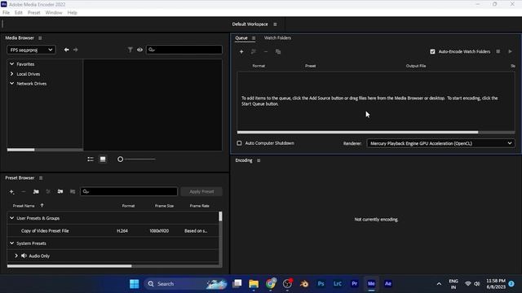Viewport: 522px width, 293px height.
Task: Click Add Output icon in Queue toolbar
Action: pos(254,52)
